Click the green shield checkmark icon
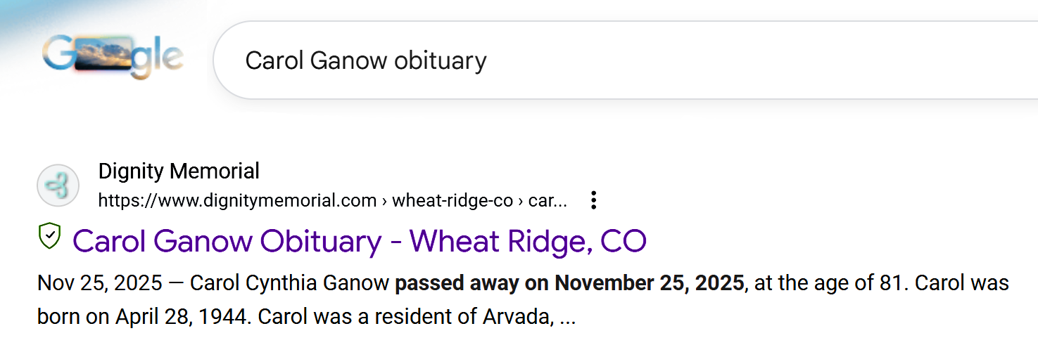 pyautogui.click(x=49, y=237)
